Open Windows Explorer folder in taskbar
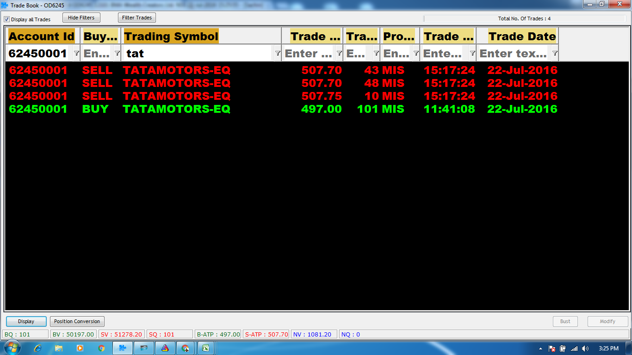 pyautogui.click(x=59, y=348)
